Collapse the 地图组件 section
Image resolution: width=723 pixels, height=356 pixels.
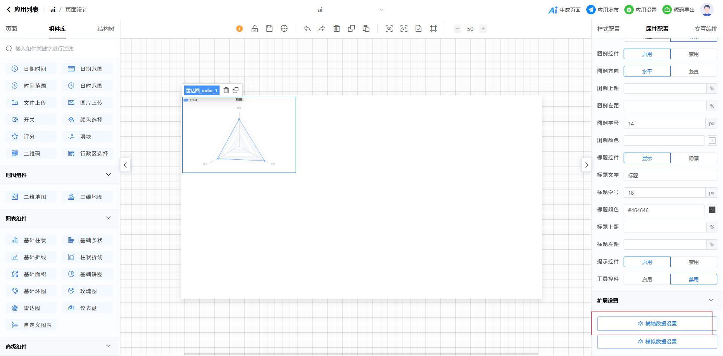pyautogui.click(x=108, y=175)
